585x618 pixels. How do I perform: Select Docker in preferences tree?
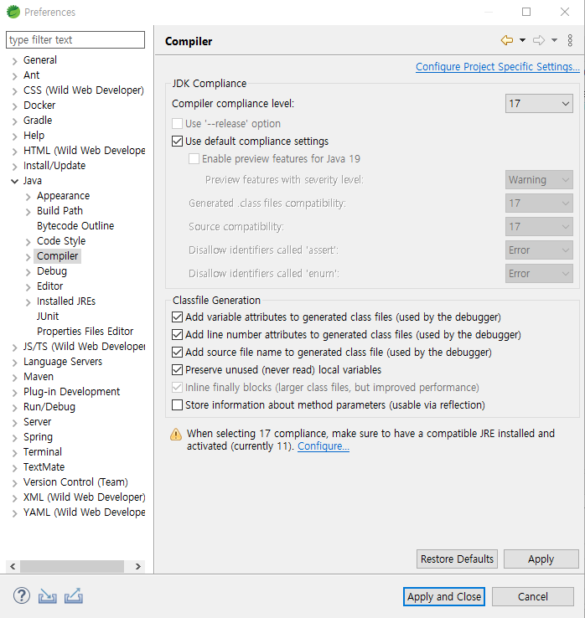point(39,106)
